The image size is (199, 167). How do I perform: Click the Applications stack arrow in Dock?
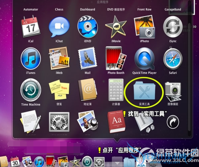pyautogui.click(x=117, y=162)
